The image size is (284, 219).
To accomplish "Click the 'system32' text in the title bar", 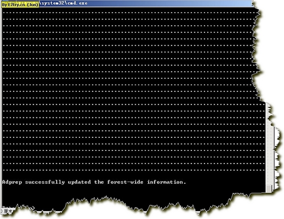I will point(52,3).
